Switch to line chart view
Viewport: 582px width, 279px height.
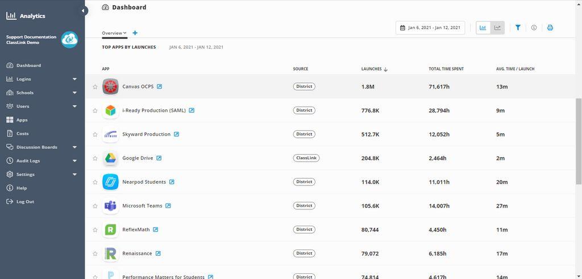coord(497,28)
